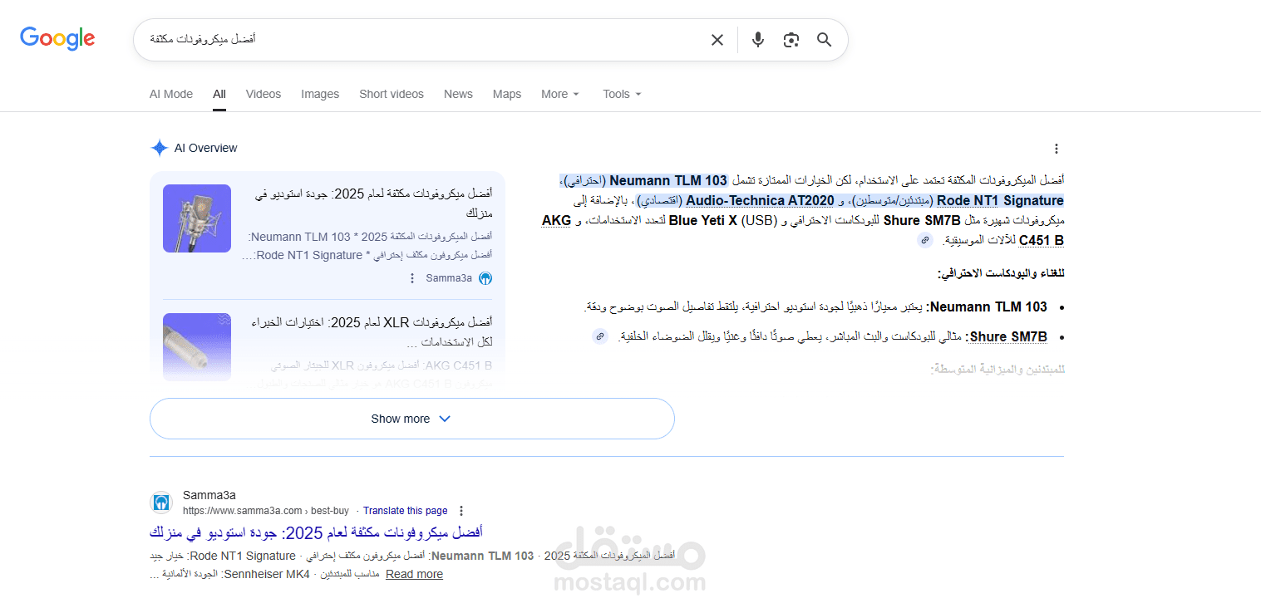Start voice search with microphone icon

757,40
